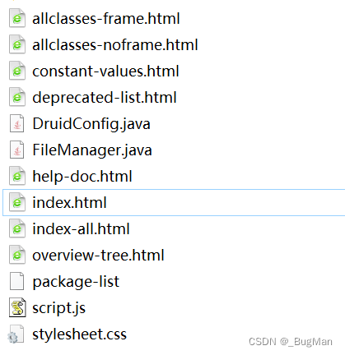
Task: Select the FileManager.java file name
Action: (92, 150)
